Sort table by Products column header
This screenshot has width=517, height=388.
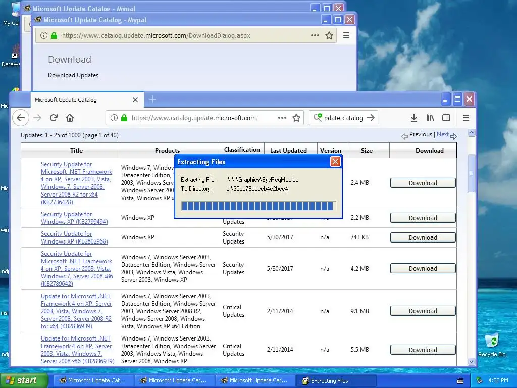tap(167, 150)
